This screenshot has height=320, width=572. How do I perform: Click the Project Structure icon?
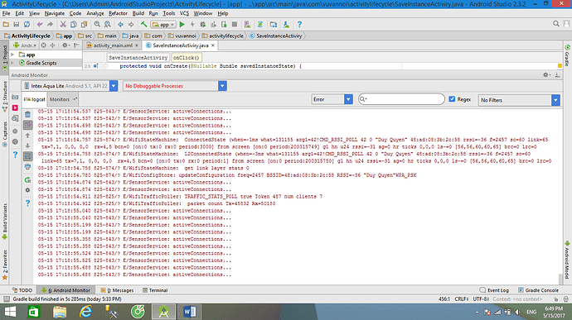pyautogui.click(x=274, y=24)
